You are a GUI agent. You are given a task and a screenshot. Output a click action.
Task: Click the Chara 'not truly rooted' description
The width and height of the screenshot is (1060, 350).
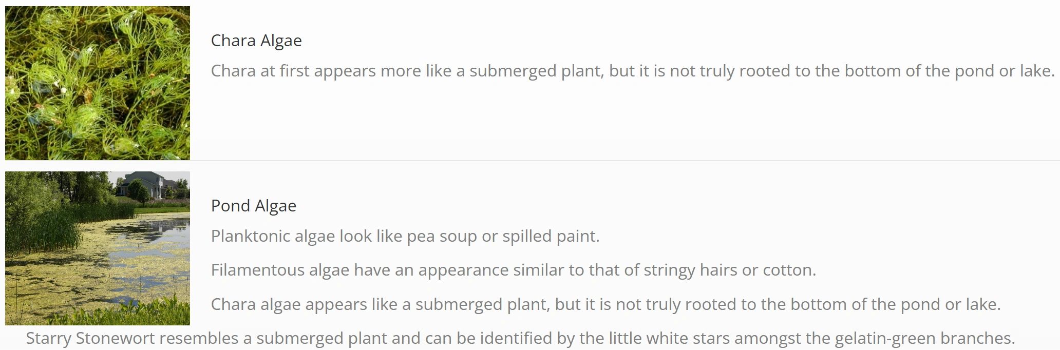coord(633,71)
